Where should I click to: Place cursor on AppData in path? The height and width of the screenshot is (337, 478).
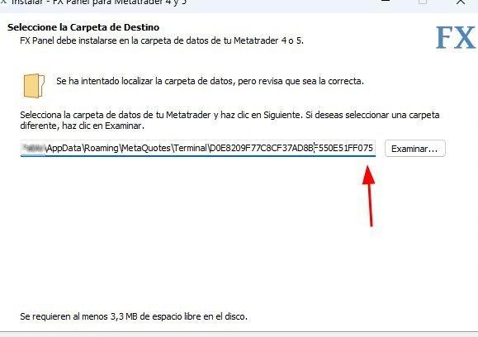[64, 148]
